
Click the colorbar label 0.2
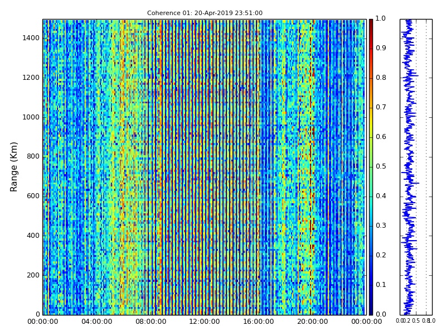381,255
